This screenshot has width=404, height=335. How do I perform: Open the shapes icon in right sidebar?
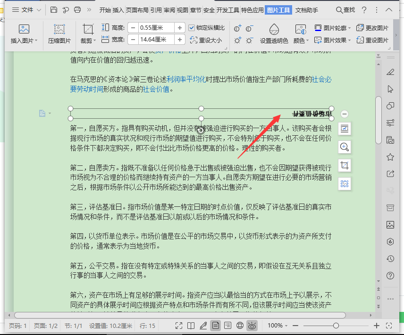click(390, 106)
